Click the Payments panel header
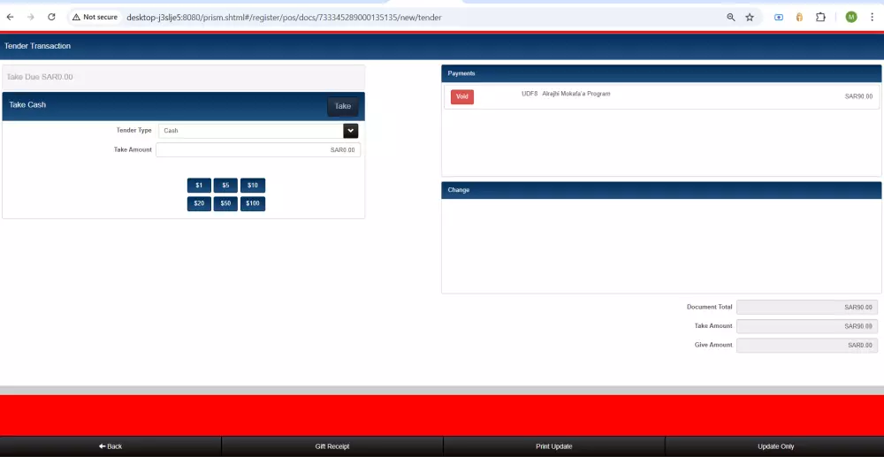The height and width of the screenshot is (457, 884). pyautogui.click(x=661, y=73)
